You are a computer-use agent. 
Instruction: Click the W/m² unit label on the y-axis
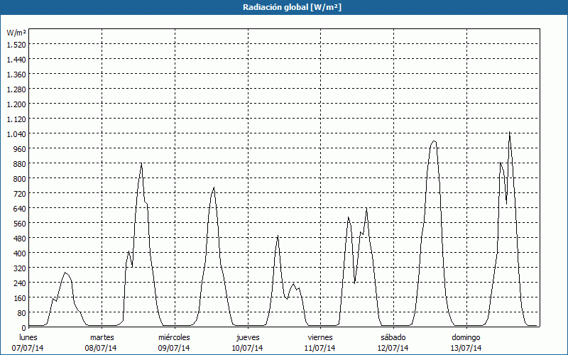[x=15, y=33]
